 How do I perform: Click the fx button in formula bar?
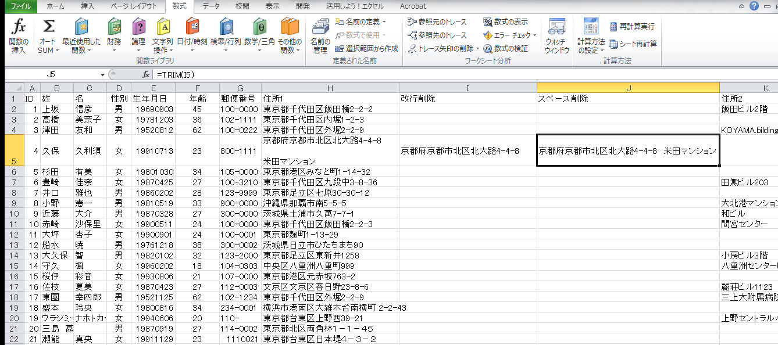tap(147, 75)
